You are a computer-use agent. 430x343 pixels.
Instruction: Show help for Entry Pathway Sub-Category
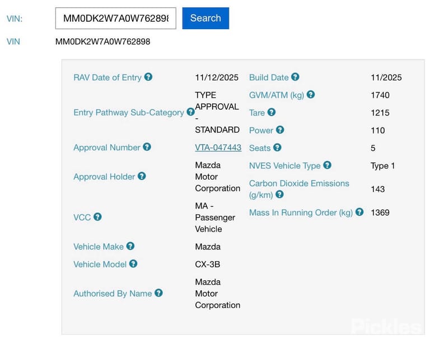[190, 112]
